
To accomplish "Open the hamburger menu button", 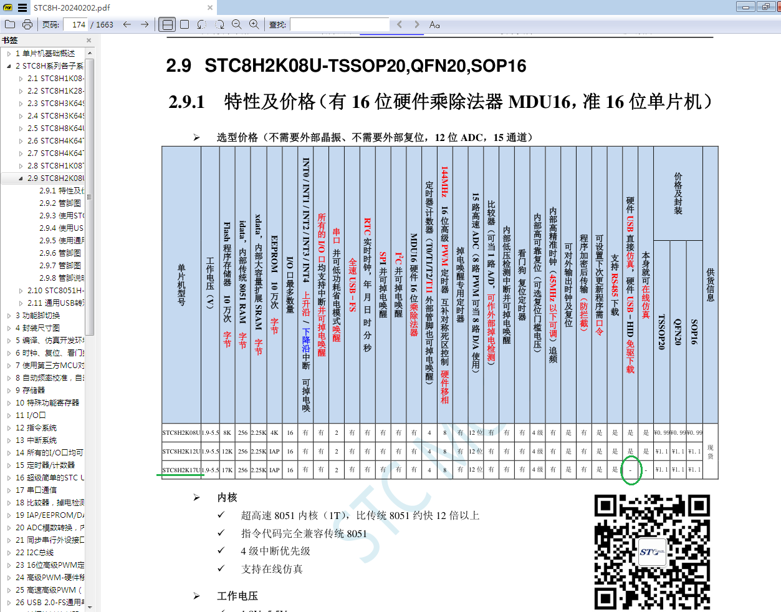I will pos(22,7).
